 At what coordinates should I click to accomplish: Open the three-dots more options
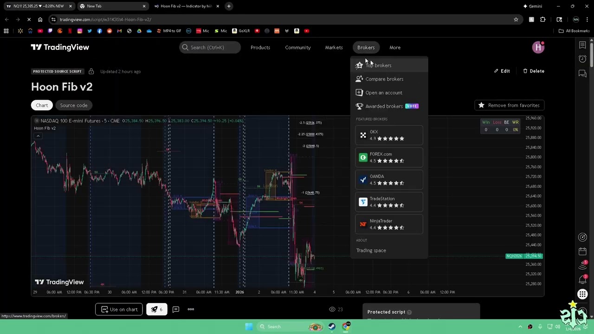[191, 309]
